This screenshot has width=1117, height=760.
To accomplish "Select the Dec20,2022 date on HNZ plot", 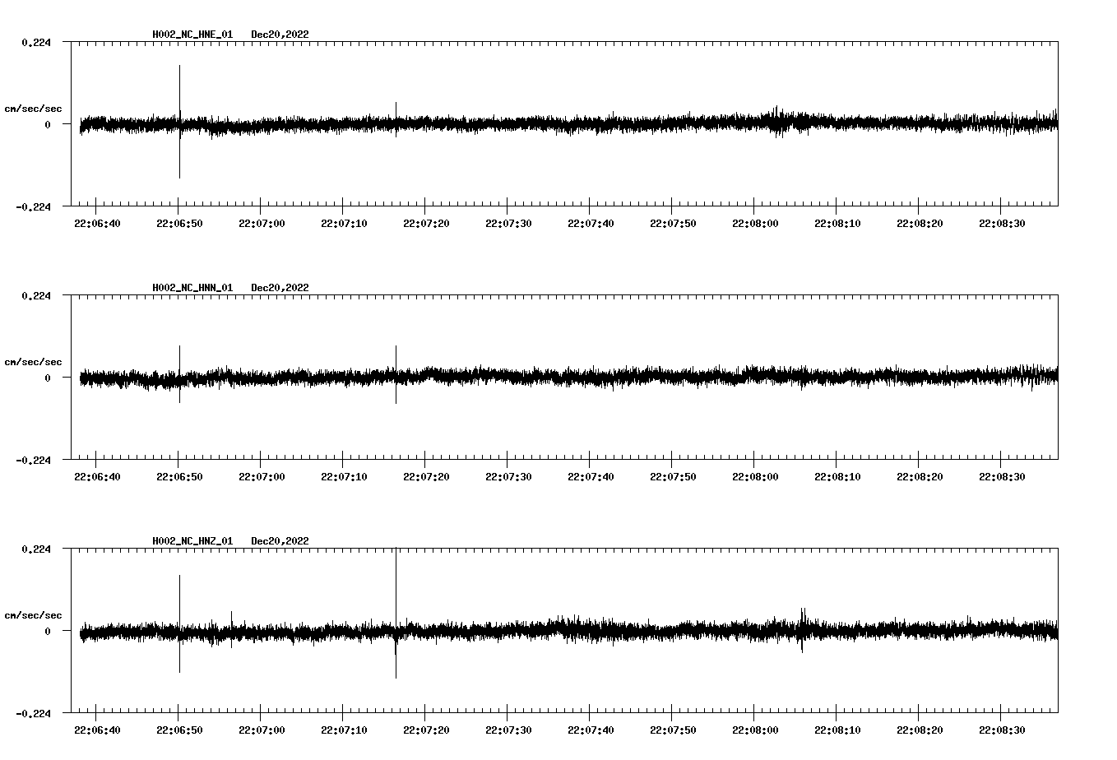I will pyautogui.click(x=280, y=541).
